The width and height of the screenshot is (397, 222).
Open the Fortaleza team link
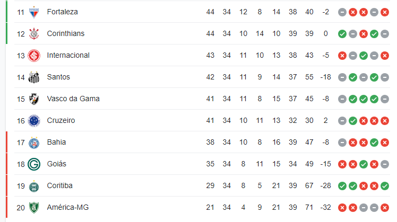[62, 12]
